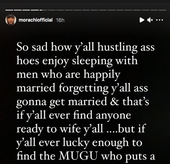Open the three-dot more options menu

tap(160, 20)
